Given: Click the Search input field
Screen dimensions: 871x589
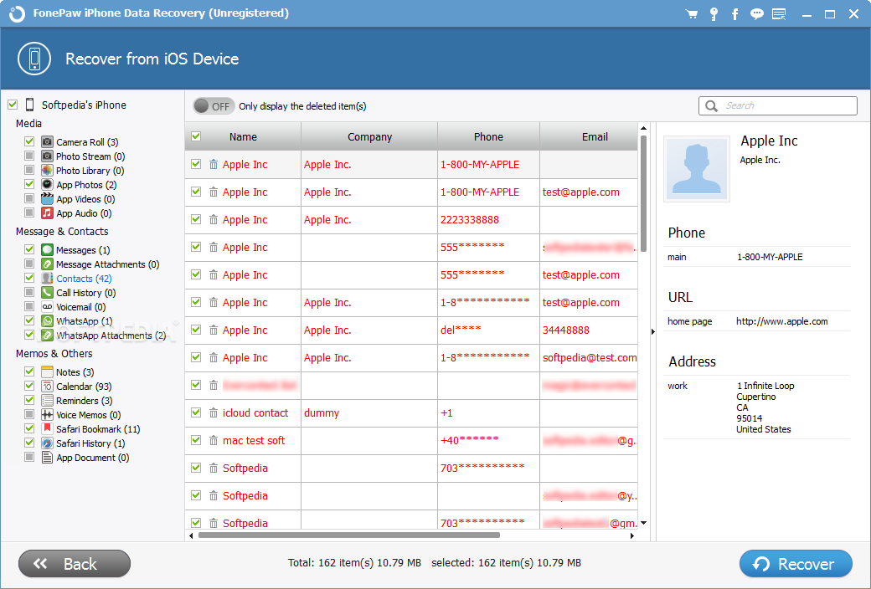Looking at the screenshot, I should point(778,105).
